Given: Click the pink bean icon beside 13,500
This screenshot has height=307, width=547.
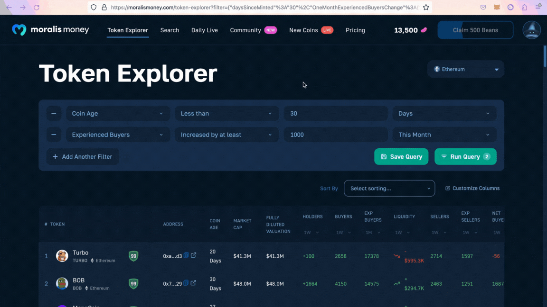Looking at the screenshot, I should [424, 30].
